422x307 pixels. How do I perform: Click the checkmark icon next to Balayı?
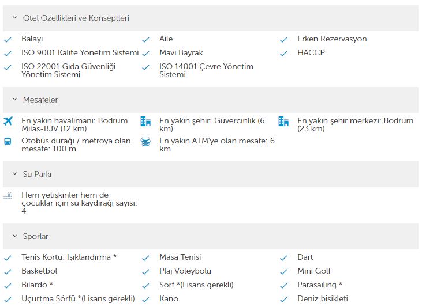click(x=8, y=40)
